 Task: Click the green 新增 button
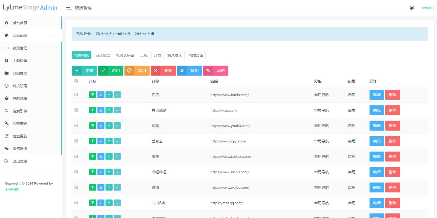pyautogui.click(x=84, y=71)
